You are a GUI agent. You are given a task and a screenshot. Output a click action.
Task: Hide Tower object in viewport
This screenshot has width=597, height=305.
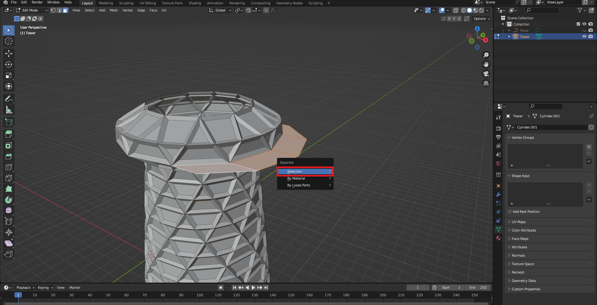pyautogui.click(x=584, y=36)
